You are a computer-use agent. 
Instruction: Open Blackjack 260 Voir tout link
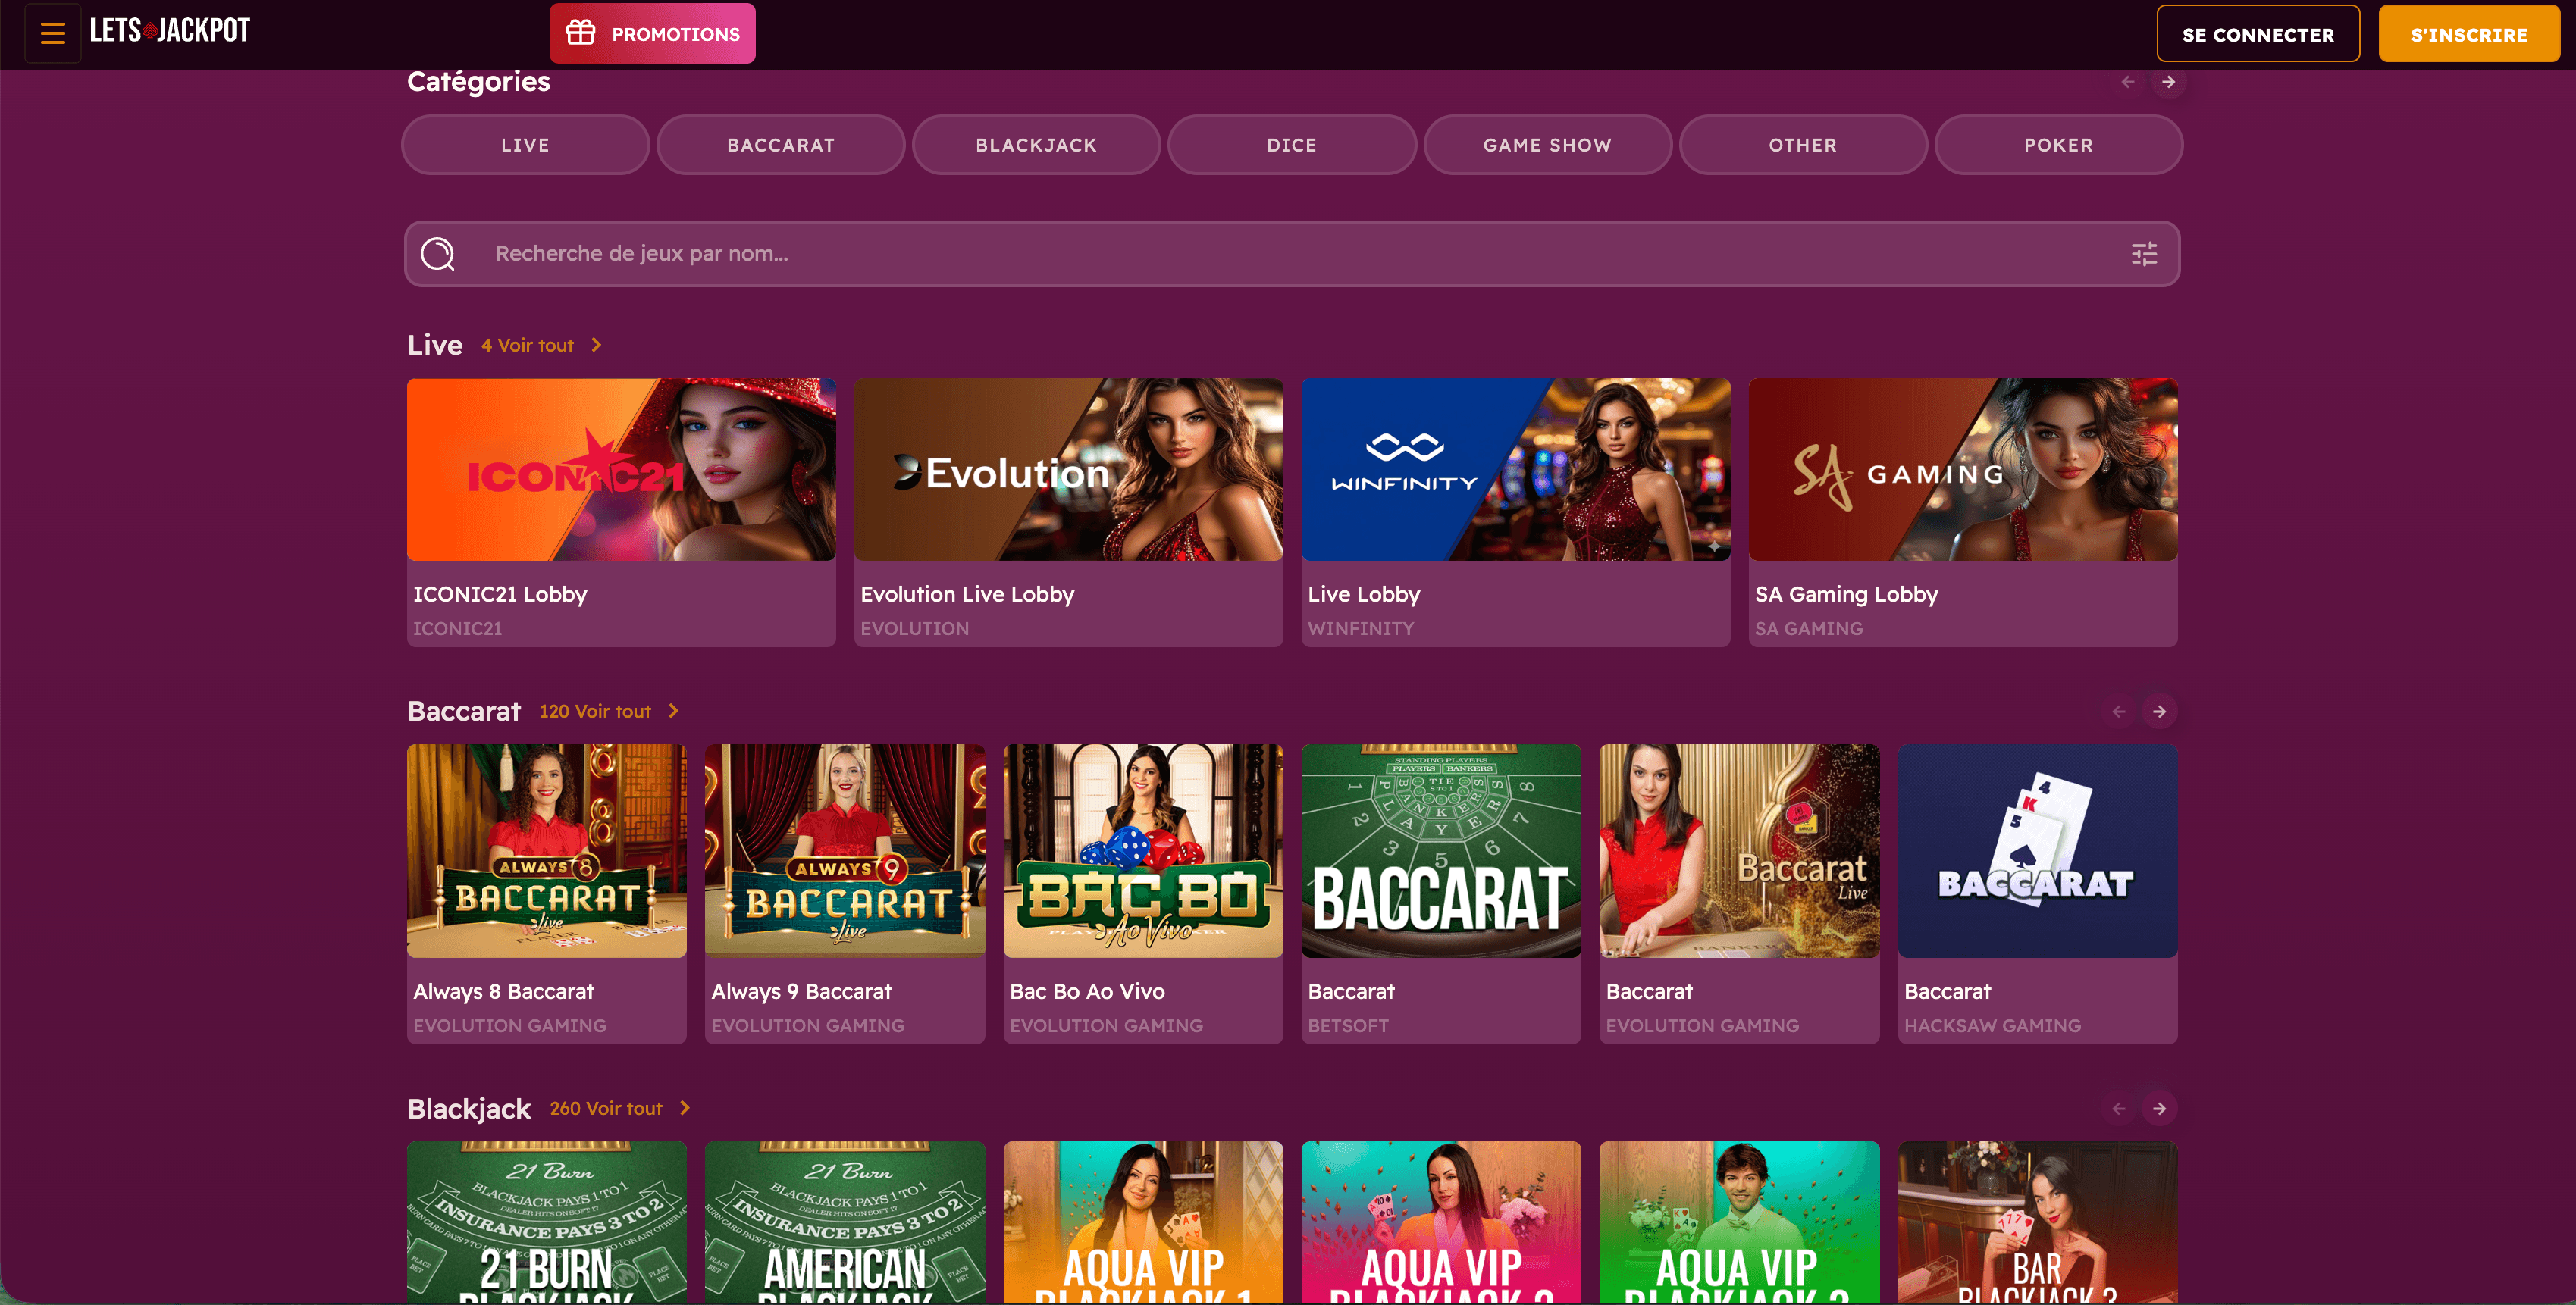[x=606, y=1108]
